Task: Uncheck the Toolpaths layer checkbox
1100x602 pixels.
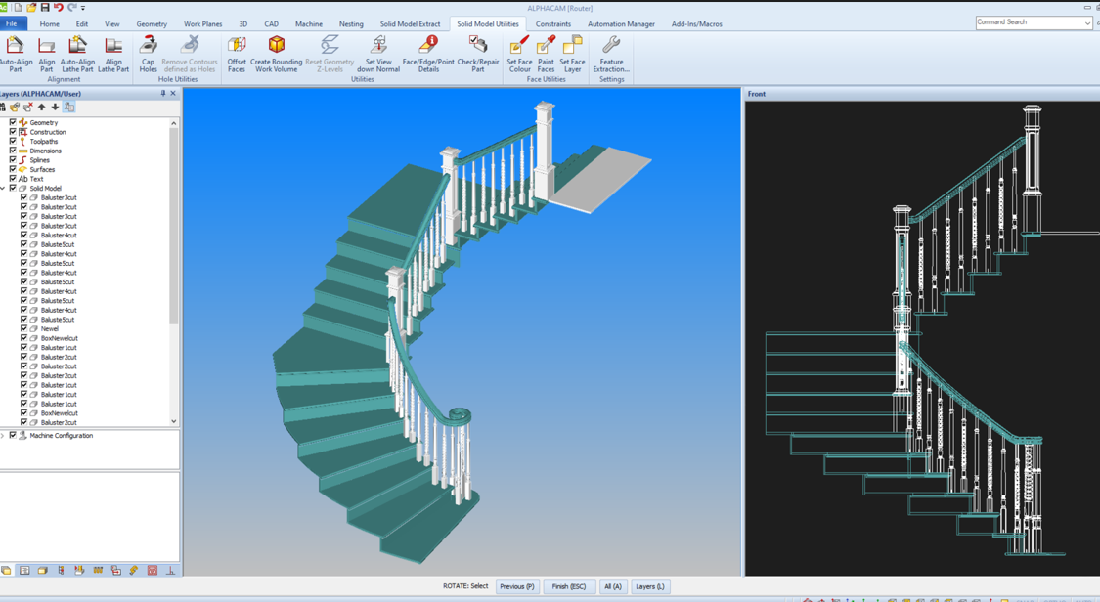Action: click(x=13, y=142)
